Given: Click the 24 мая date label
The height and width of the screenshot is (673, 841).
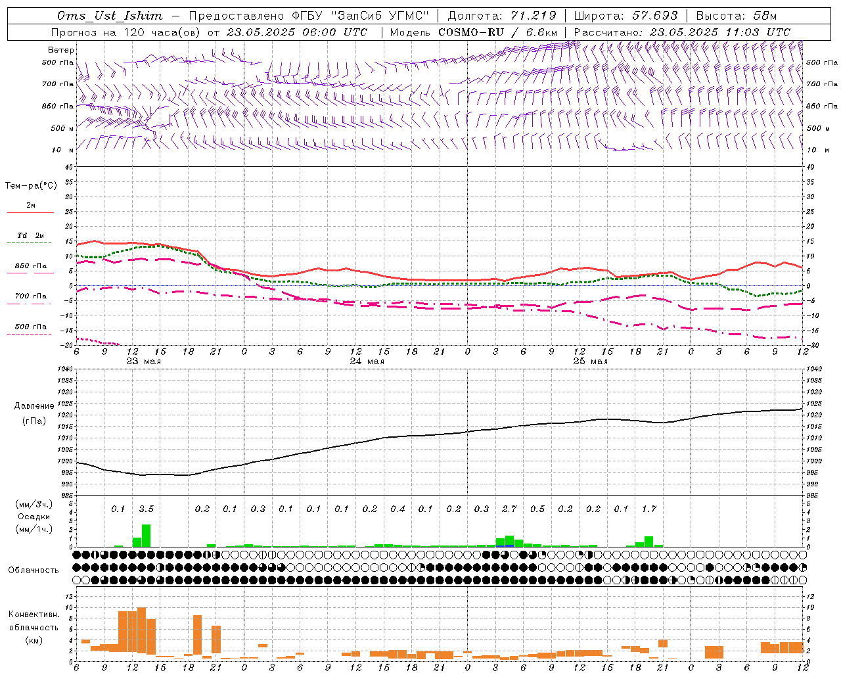Looking at the screenshot, I should [367, 361].
